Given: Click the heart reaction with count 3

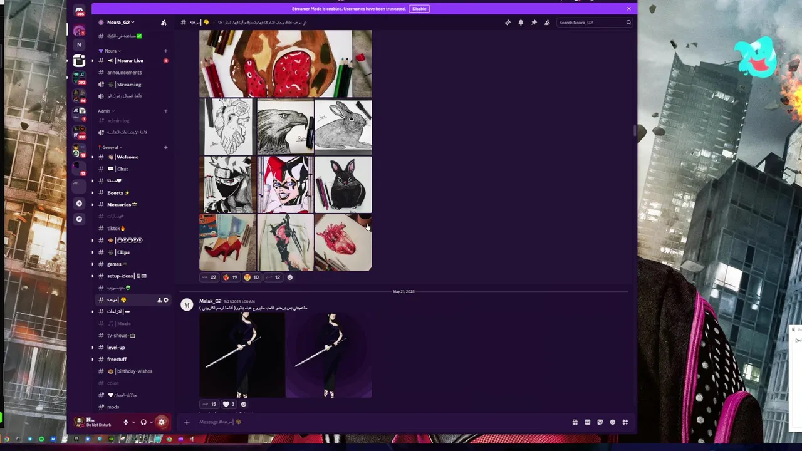Looking at the screenshot, I should click(x=229, y=404).
